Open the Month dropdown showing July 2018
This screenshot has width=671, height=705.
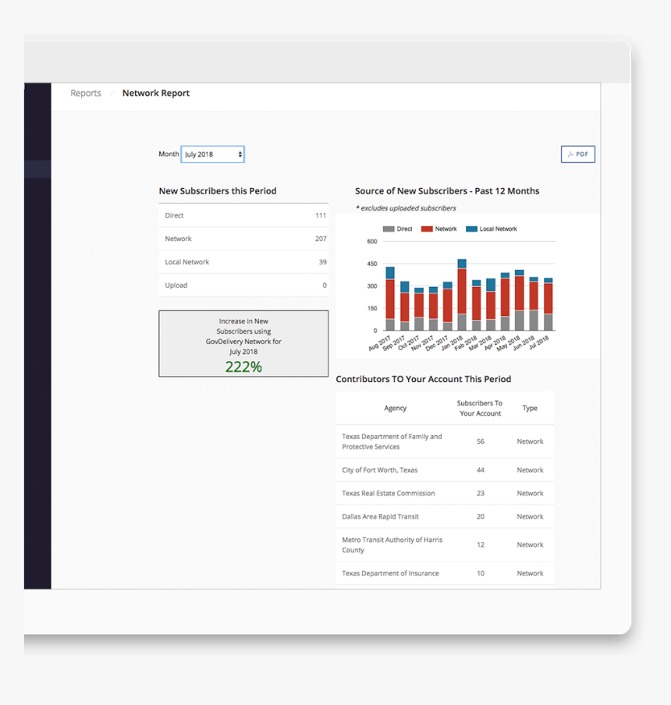click(212, 154)
